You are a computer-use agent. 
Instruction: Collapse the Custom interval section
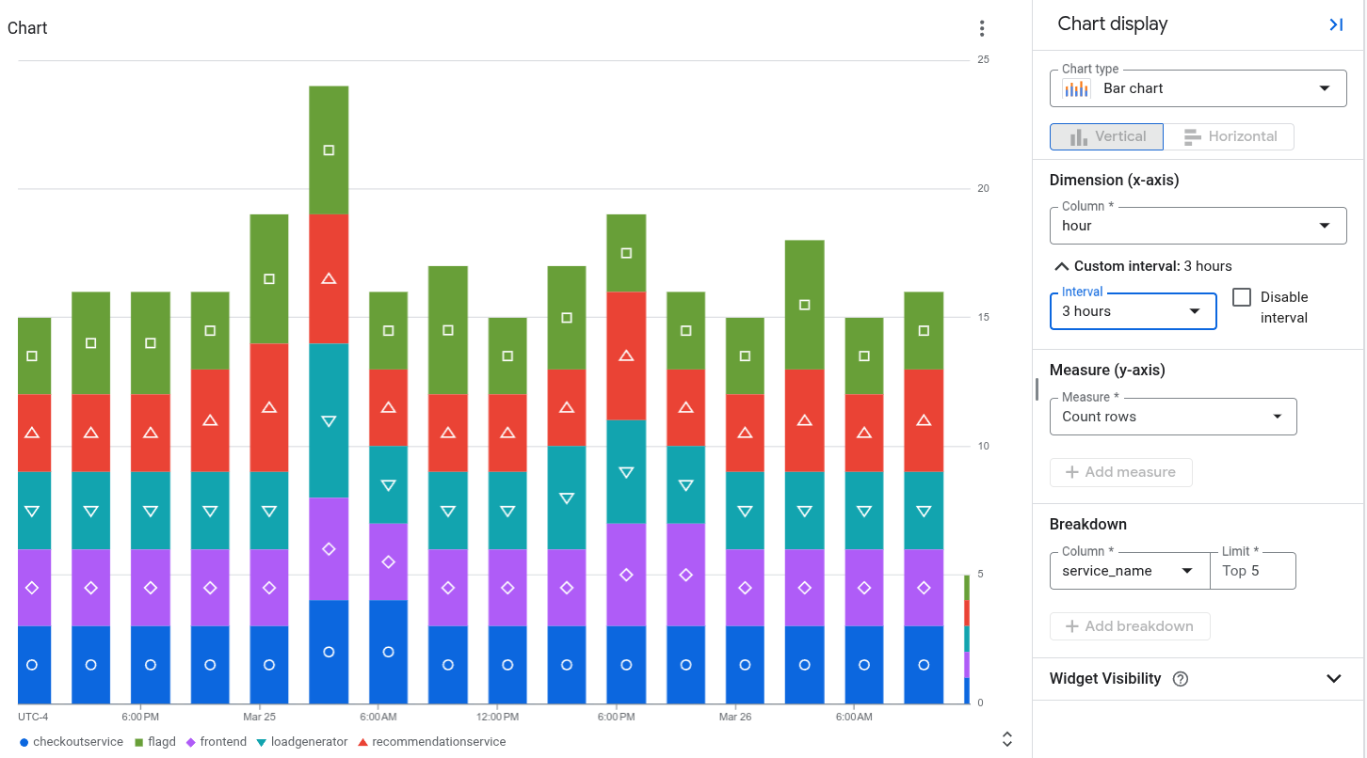coord(1062,265)
